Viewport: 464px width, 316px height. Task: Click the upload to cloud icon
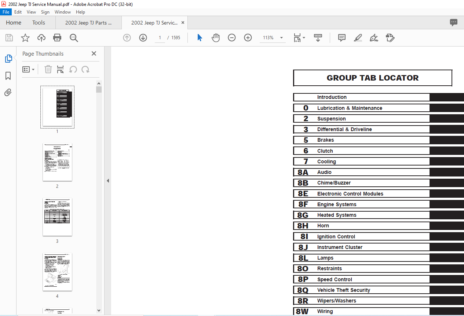click(x=41, y=38)
